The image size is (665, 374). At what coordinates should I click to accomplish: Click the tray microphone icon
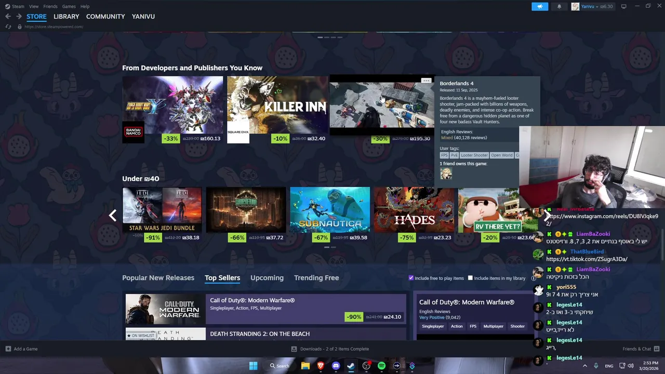pos(596,366)
